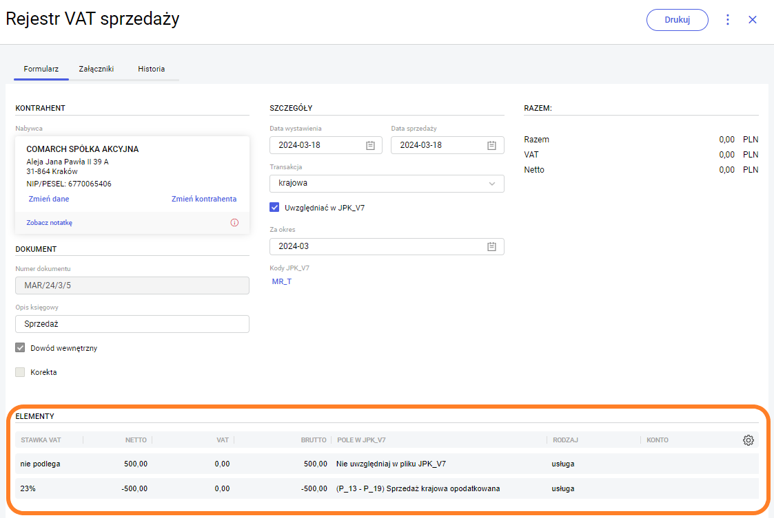Click the Zmień dane link

pos(48,199)
